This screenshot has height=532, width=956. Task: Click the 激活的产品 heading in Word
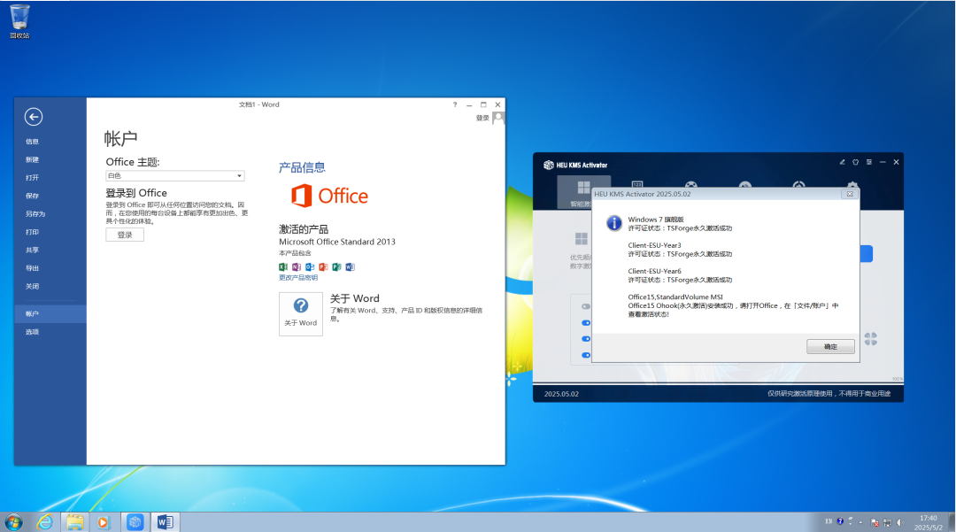(304, 229)
